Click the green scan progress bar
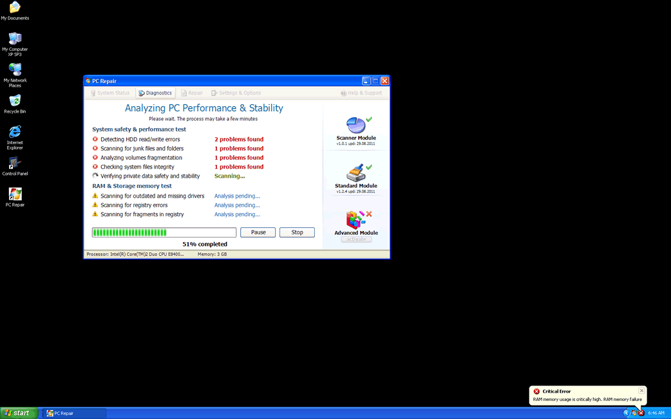The width and height of the screenshot is (671, 419). 164,232
